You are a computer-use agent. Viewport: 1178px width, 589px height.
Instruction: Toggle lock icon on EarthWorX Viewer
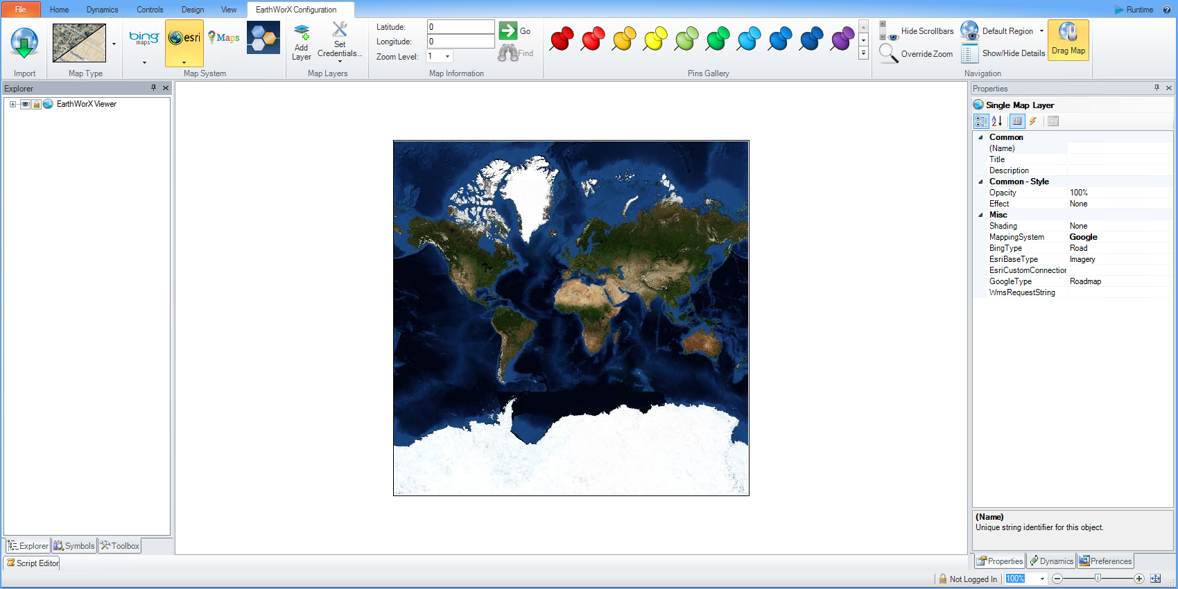click(36, 104)
